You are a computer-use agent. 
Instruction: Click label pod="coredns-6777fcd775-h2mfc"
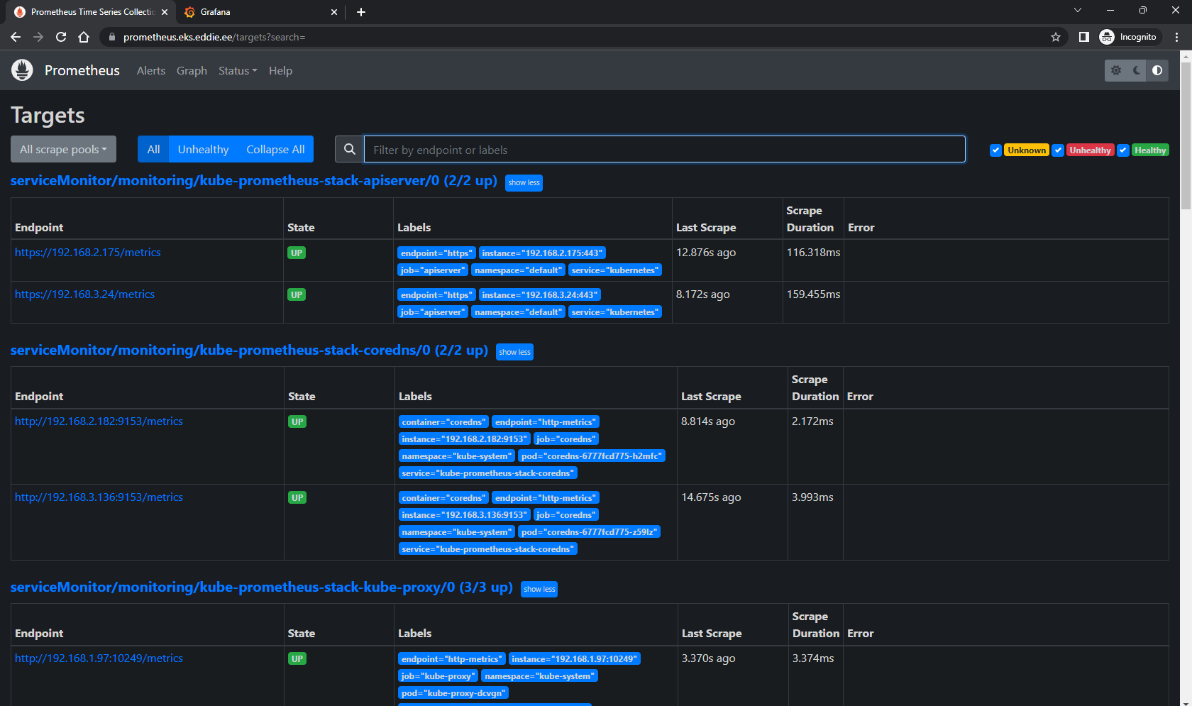(592, 456)
